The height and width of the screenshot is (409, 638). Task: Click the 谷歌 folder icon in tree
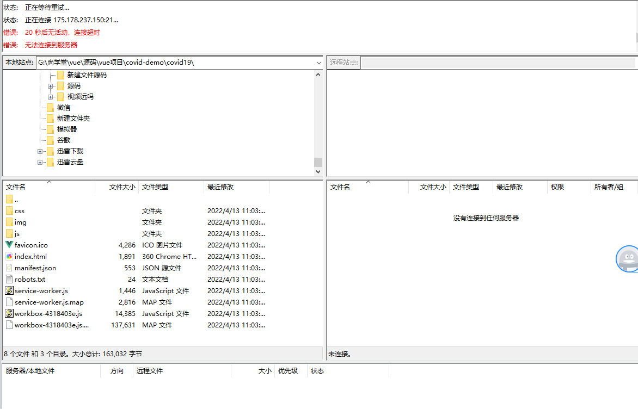coord(51,140)
